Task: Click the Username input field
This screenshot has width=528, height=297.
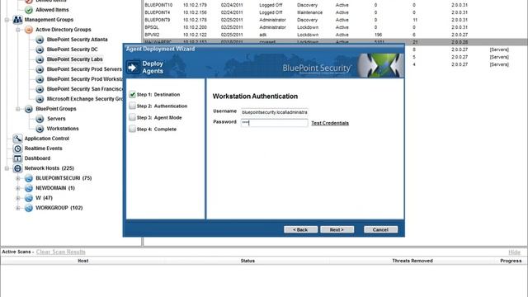Action: (274, 112)
